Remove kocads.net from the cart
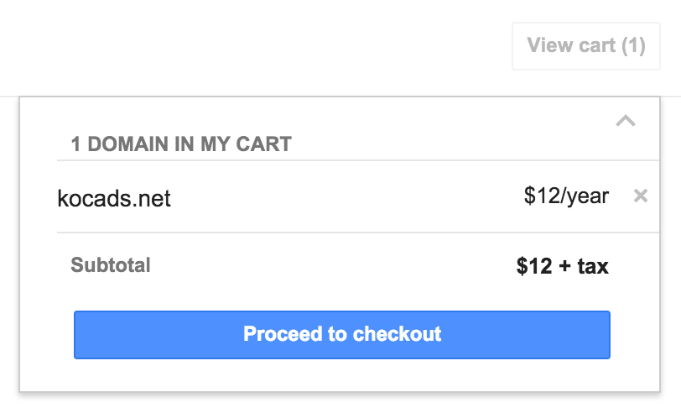Screen dimensions: 681x413 coord(641,196)
